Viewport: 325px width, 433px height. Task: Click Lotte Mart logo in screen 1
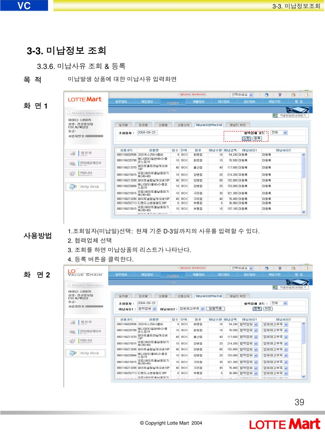coord(85,99)
